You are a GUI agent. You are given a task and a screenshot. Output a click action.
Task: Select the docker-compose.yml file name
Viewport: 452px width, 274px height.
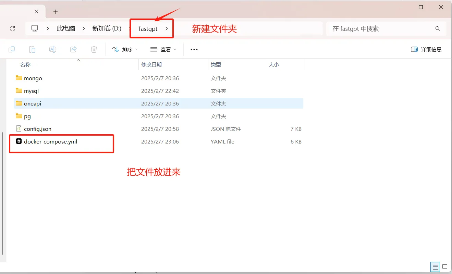[50, 141]
